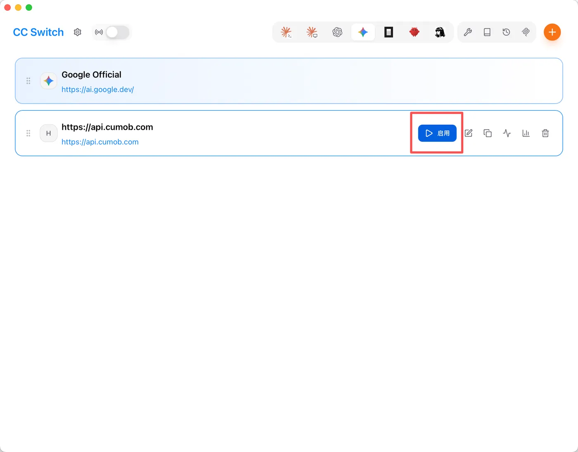This screenshot has width=578, height=452.
Task: Delete the api.cumob.com provider
Action: click(x=545, y=133)
